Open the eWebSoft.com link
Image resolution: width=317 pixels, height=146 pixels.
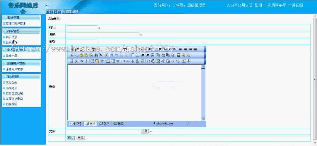pyautogui.click(x=164, y=123)
